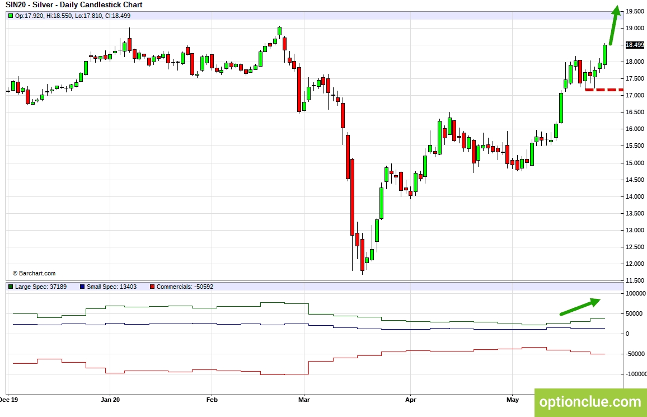Click the green square beside the OHLC readout

point(11,16)
